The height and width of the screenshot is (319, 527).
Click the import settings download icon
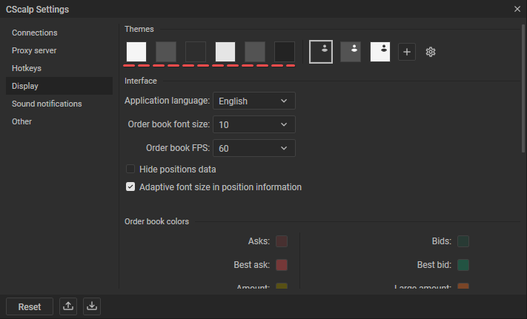tap(91, 306)
